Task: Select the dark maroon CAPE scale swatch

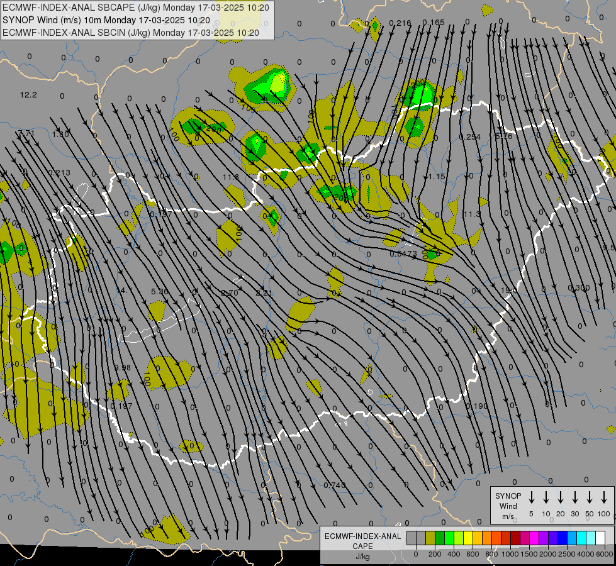Action: (515, 538)
